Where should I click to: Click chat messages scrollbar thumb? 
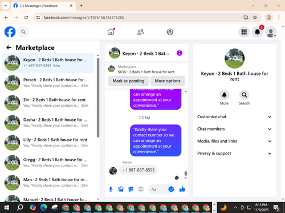click(186, 173)
